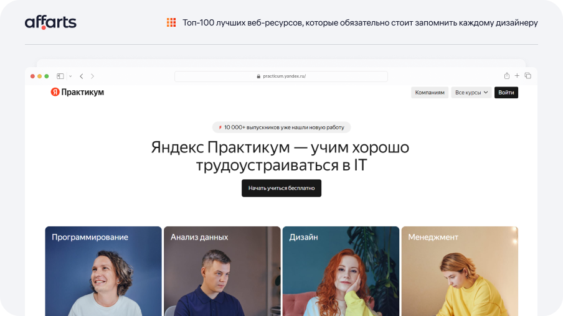This screenshot has width=563, height=316.
Task: Show tab overview icon
Action: click(x=528, y=76)
